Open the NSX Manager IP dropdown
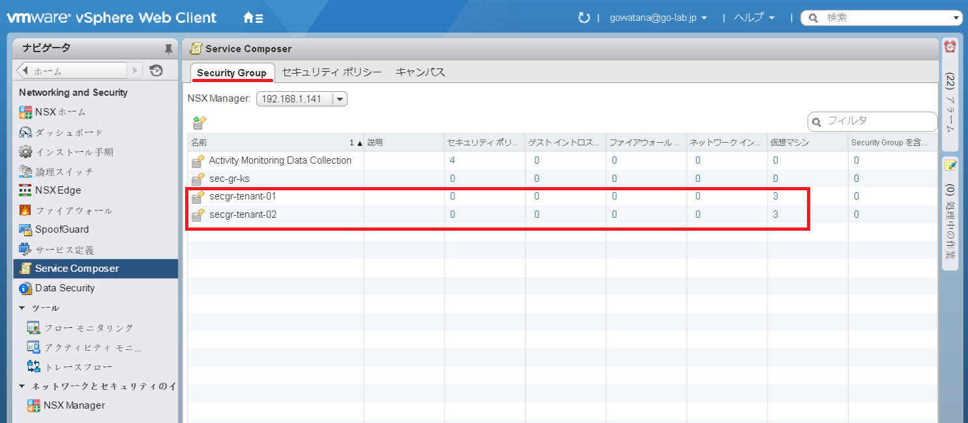This screenshot has width=968, height=423. (x=340, y=99)
